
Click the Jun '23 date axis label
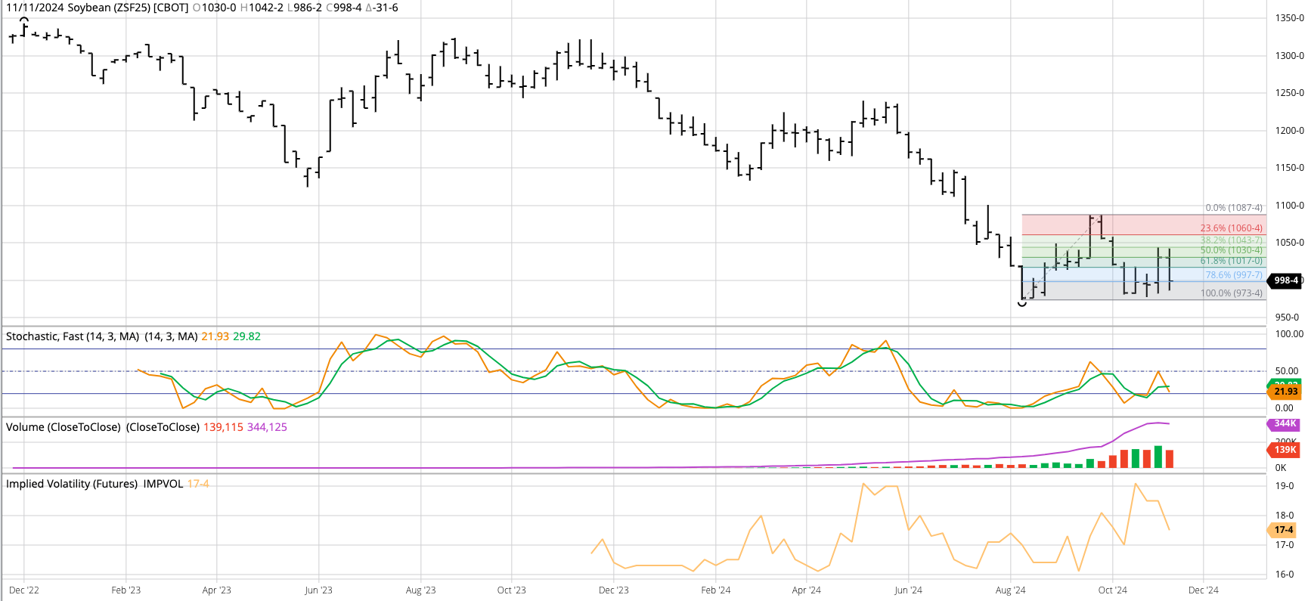coord(318,590)
